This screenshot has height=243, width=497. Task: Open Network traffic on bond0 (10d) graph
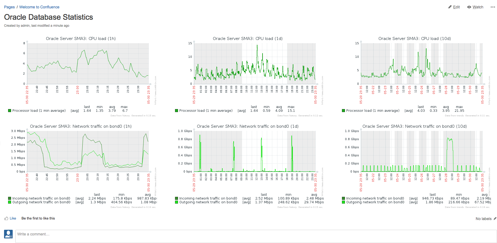416,166
